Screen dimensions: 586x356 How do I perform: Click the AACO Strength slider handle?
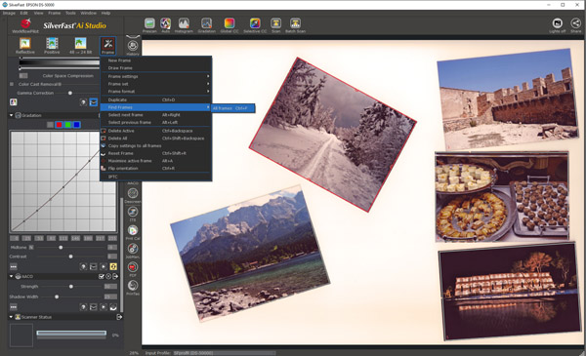(71, 287)
